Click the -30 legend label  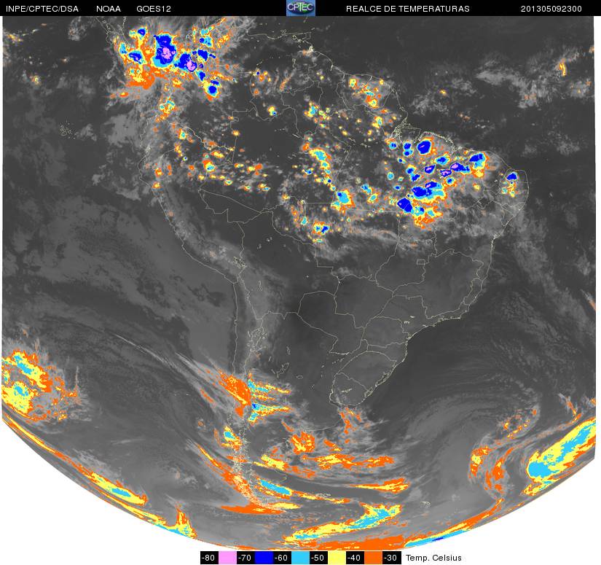(392, 557)
